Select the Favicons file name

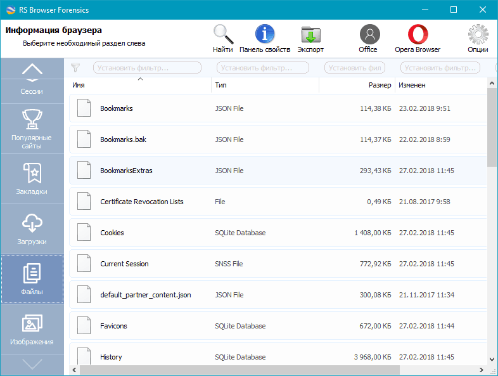113,326
